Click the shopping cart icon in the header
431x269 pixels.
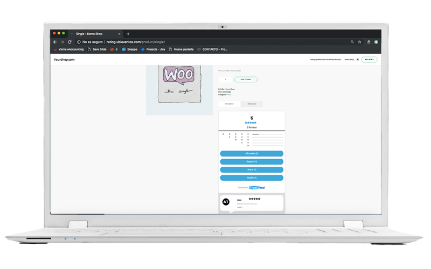pos(358,60)
